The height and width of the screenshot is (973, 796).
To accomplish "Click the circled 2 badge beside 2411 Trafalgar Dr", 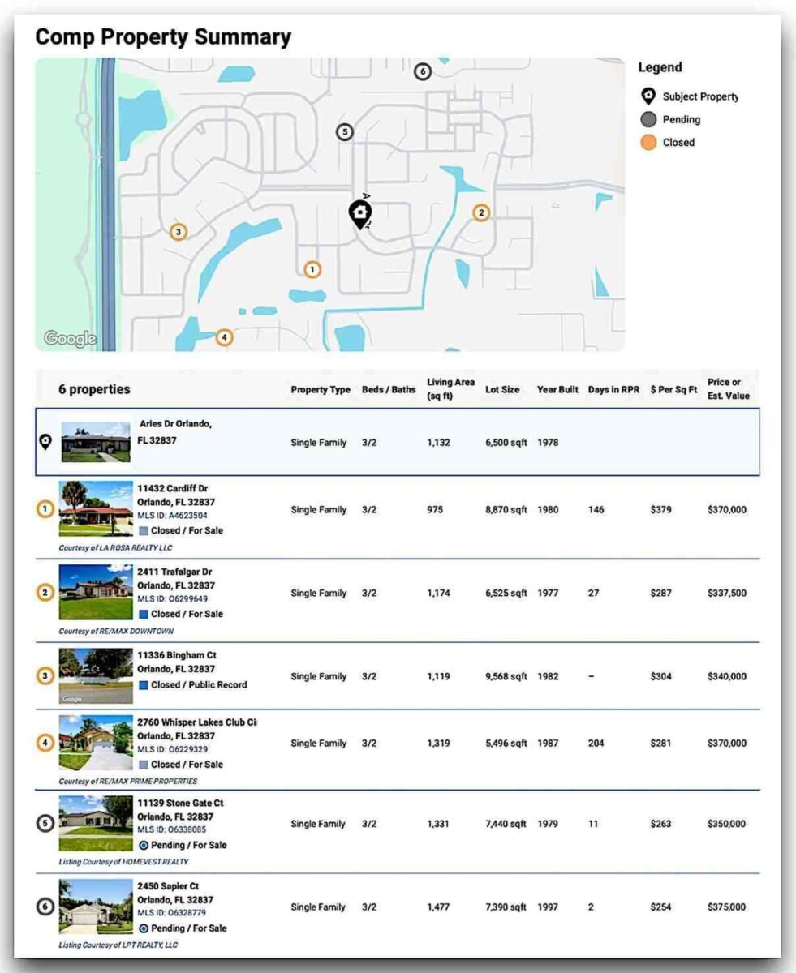I will (x=45, y=593).
